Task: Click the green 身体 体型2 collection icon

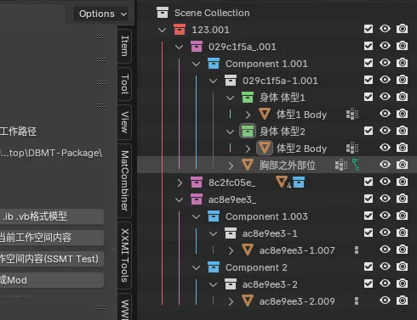Action: [248, 132]
